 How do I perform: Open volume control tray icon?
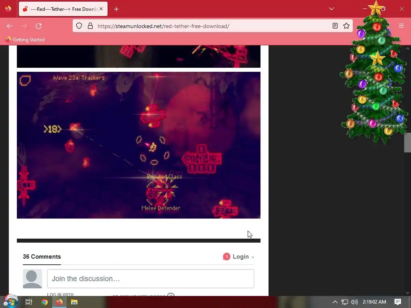(354, 302)
